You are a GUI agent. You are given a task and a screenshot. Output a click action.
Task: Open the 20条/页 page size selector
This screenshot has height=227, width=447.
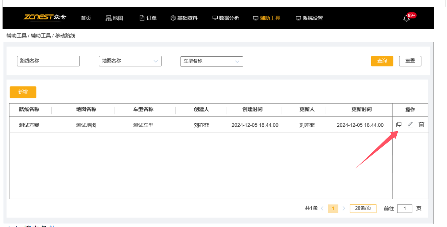point(363,208)
